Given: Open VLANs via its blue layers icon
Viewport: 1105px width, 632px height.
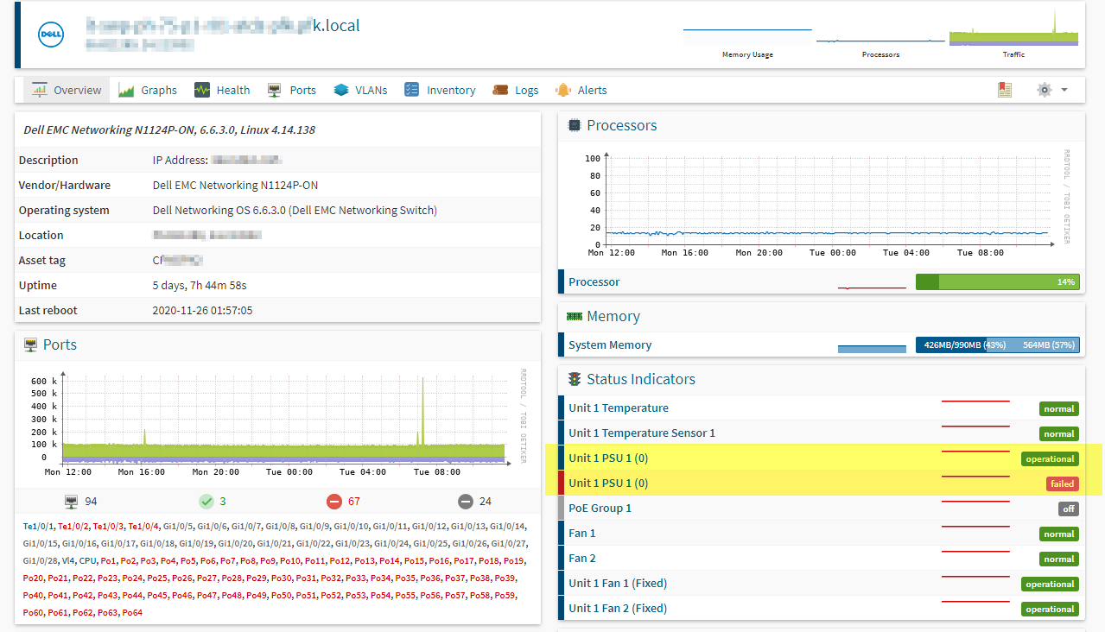Looking at the screenshot, I should point(341,90).
